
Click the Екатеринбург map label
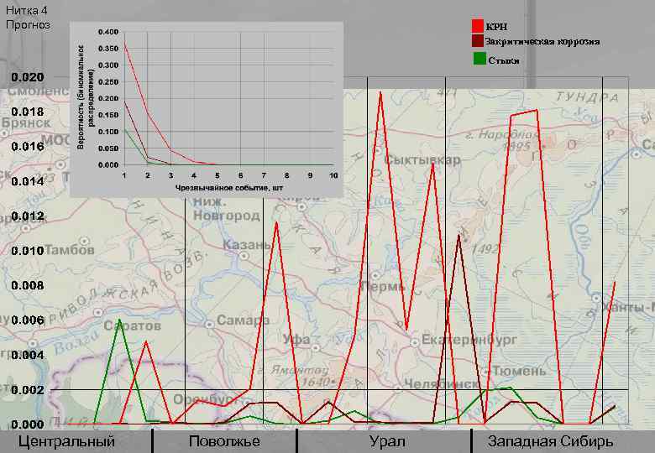(x=469, y=340)
